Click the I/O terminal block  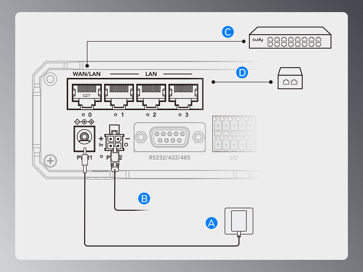pyautogui.click(x=234, y=134)
